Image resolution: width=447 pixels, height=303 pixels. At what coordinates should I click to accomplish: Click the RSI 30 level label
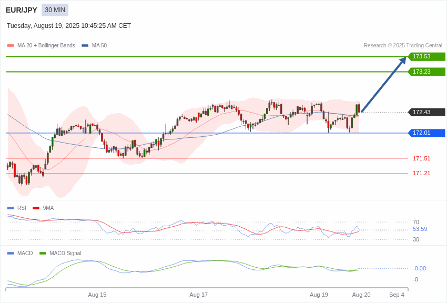click(416, 239)
